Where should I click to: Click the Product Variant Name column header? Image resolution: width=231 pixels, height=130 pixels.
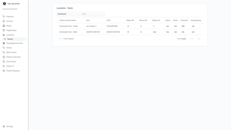68,20
